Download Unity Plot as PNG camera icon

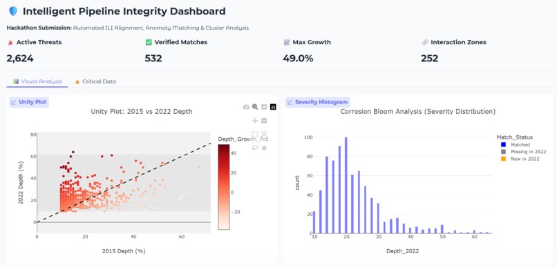(x=246, y=107)
